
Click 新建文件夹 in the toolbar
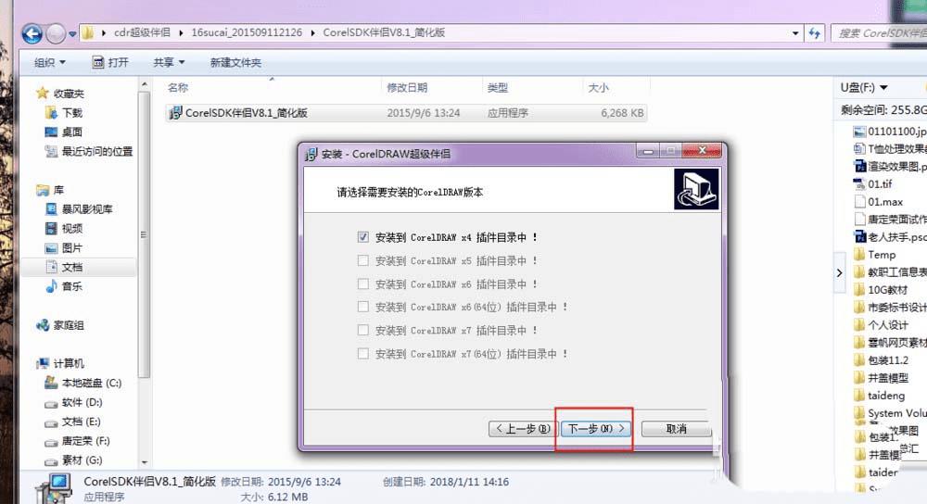point(235,63)
